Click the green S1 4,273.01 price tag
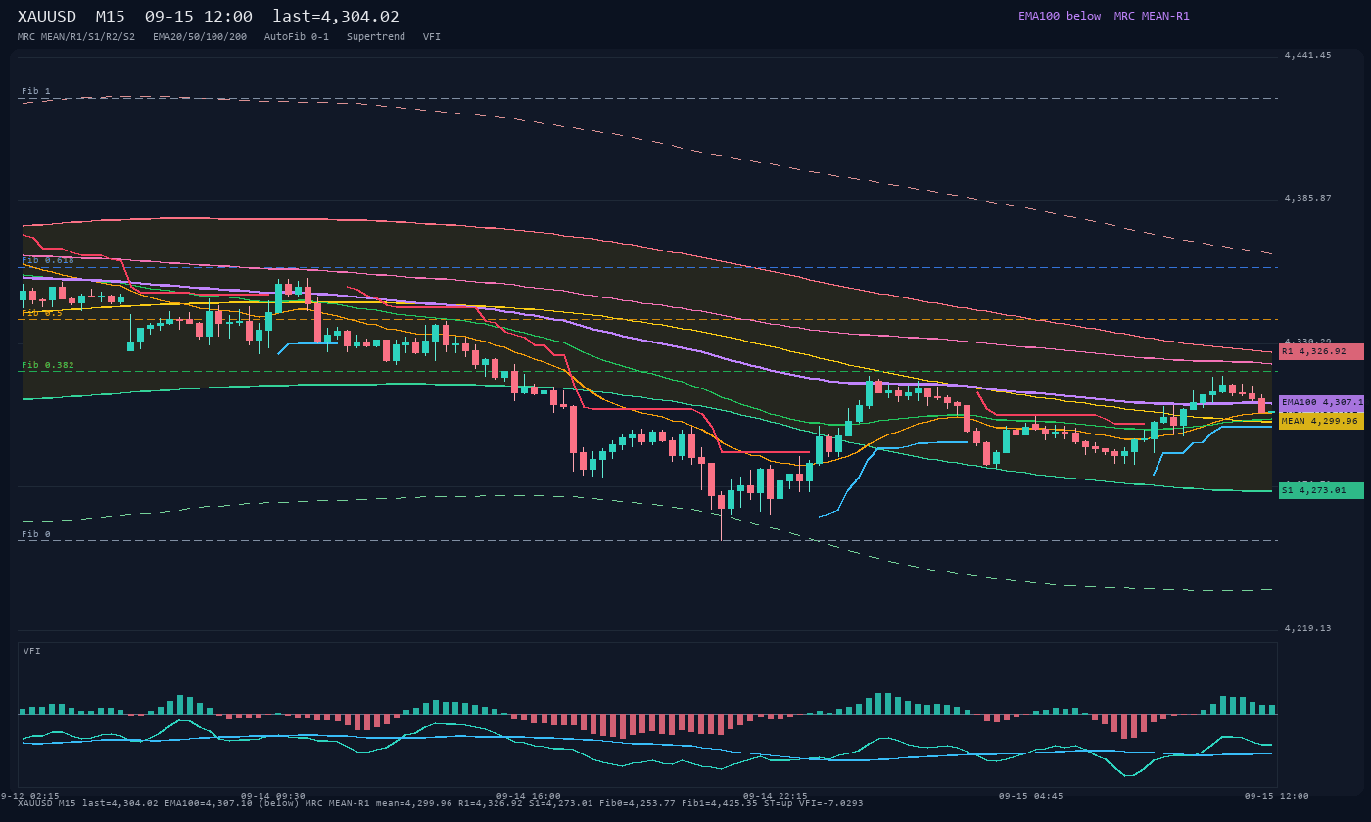Image resolution: width=1371 pixels, height=822 pixels. [x=1321, y=490]
